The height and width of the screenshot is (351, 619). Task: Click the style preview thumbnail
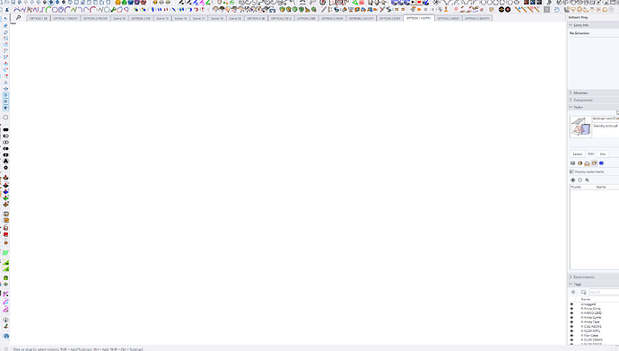click(580, 127)
